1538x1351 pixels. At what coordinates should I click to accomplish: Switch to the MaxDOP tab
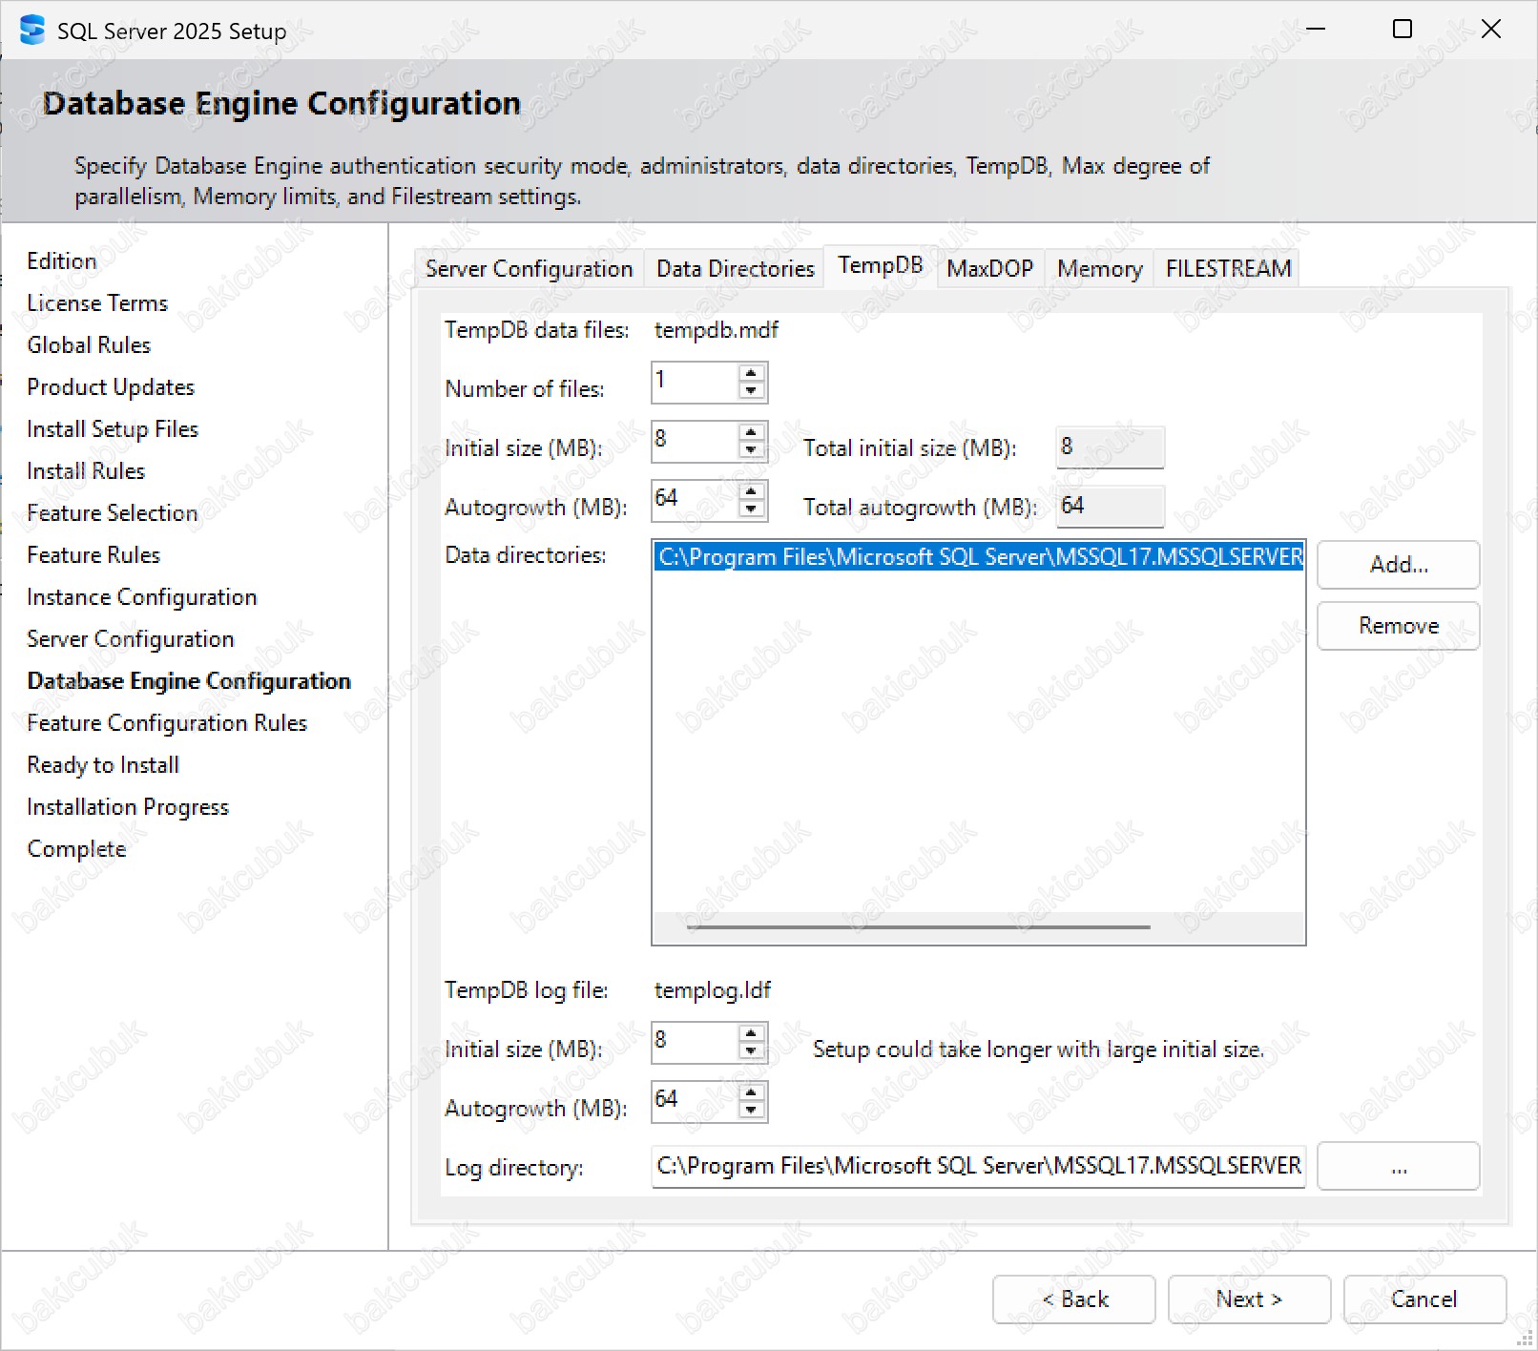[x=989, y=269]
